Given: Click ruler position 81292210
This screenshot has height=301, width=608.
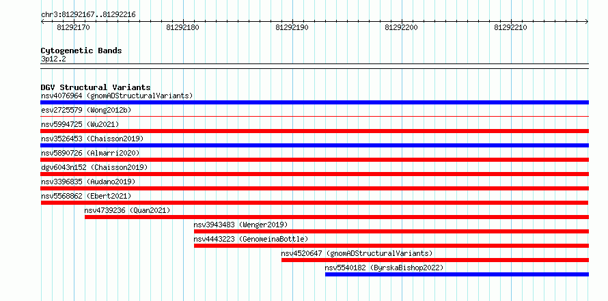Looking at the screenshot, I should coord(511,27).
